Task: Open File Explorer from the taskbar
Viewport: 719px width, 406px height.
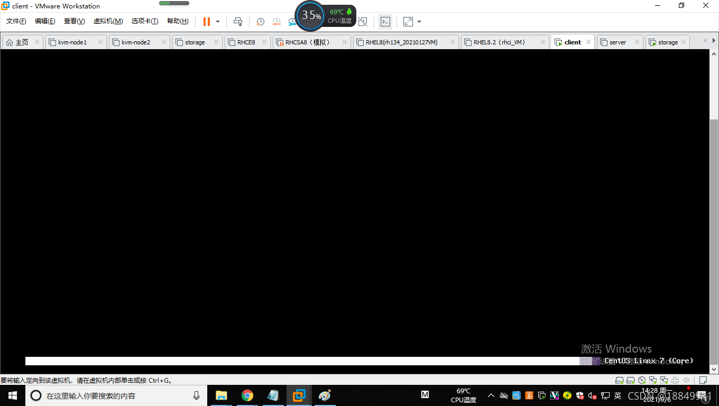Action: point(222,395)
